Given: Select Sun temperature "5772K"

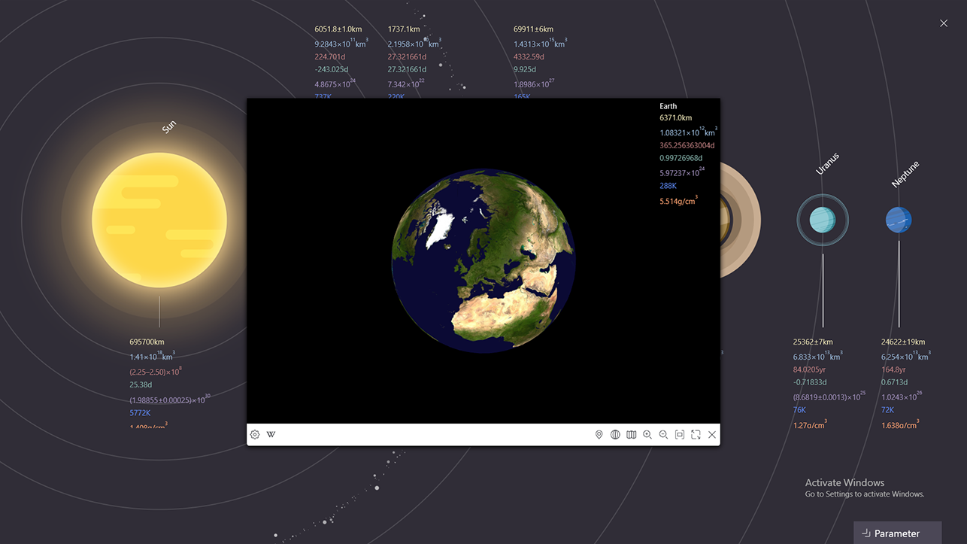Looking at the screenshot, I should point(141,412).
